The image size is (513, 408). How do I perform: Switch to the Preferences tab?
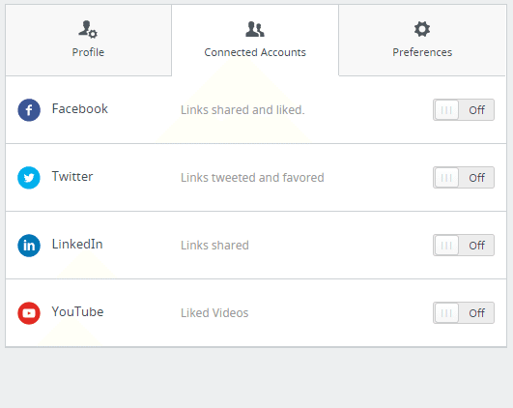pyautogui.click(x=422, y=41)
